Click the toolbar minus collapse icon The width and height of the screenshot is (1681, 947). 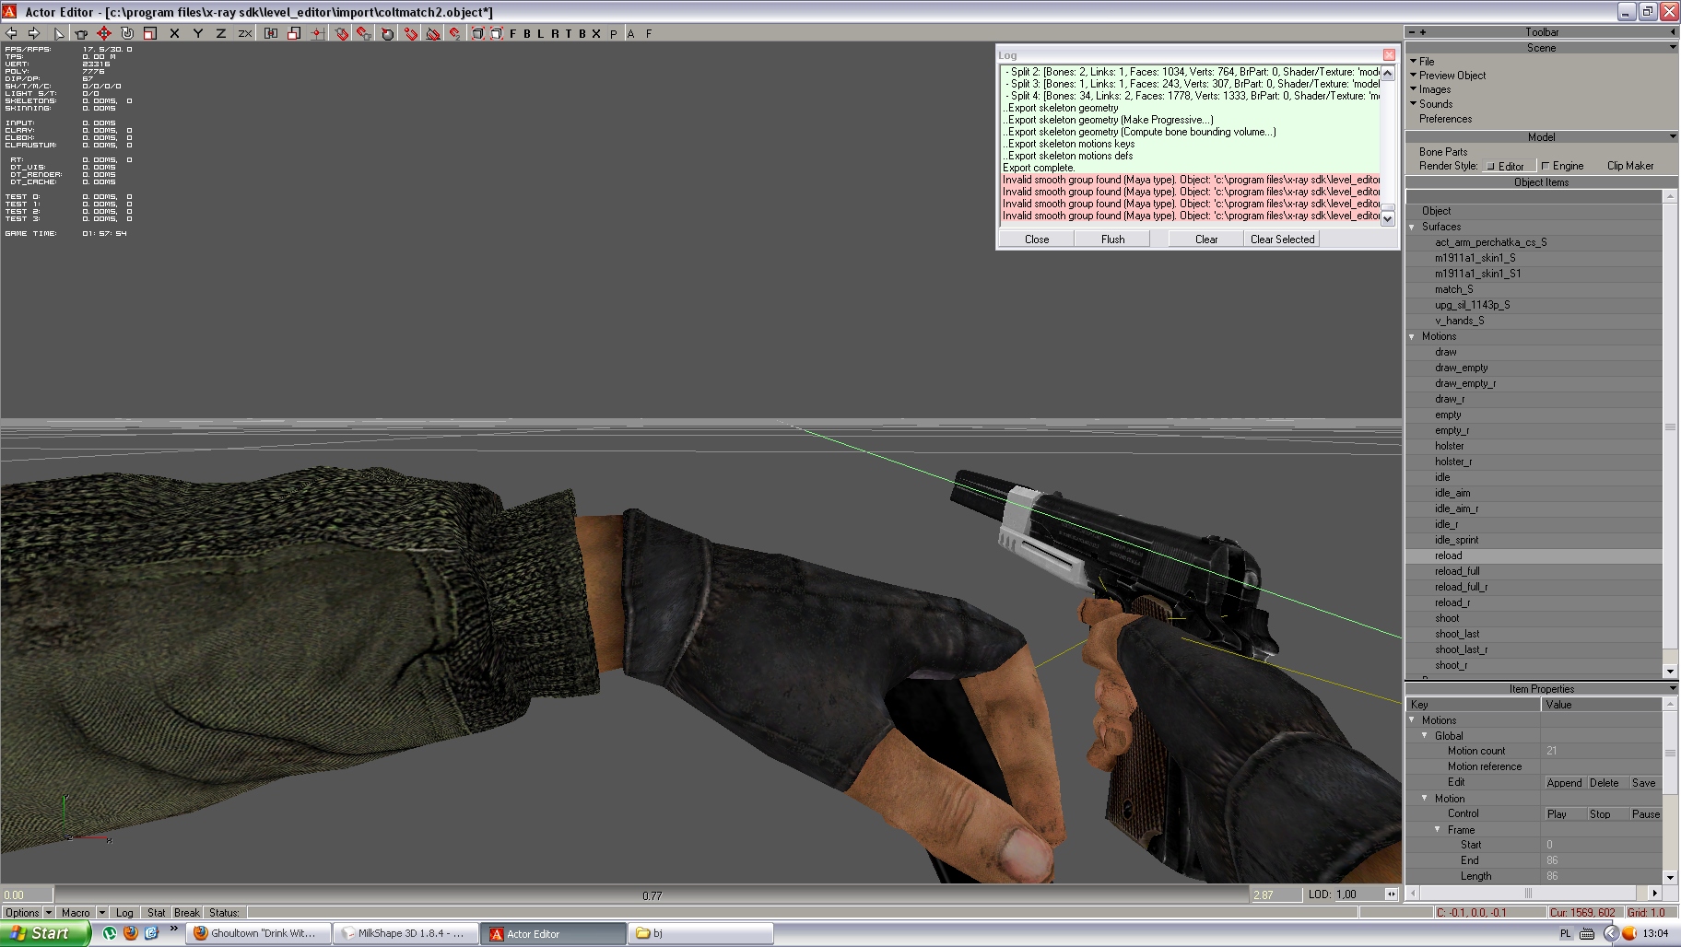pyautogui.click(x=1411, y=31)
